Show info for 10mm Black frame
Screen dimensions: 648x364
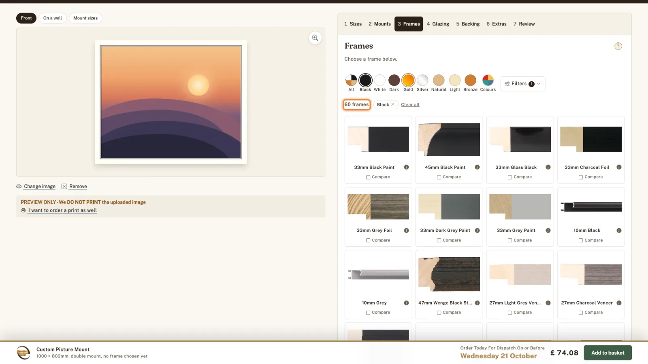pos(619,231)
